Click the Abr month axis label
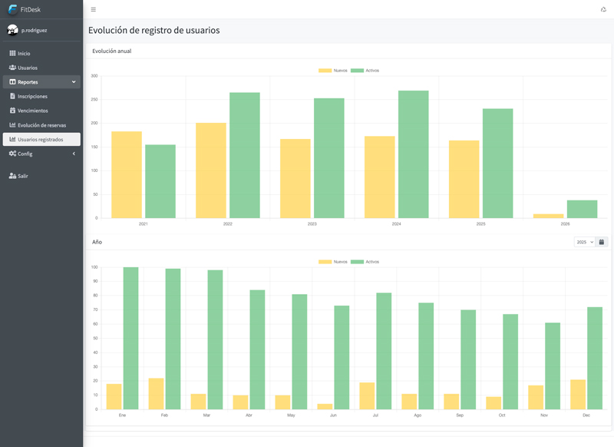The image size is (614, 447). coord(249,416)
